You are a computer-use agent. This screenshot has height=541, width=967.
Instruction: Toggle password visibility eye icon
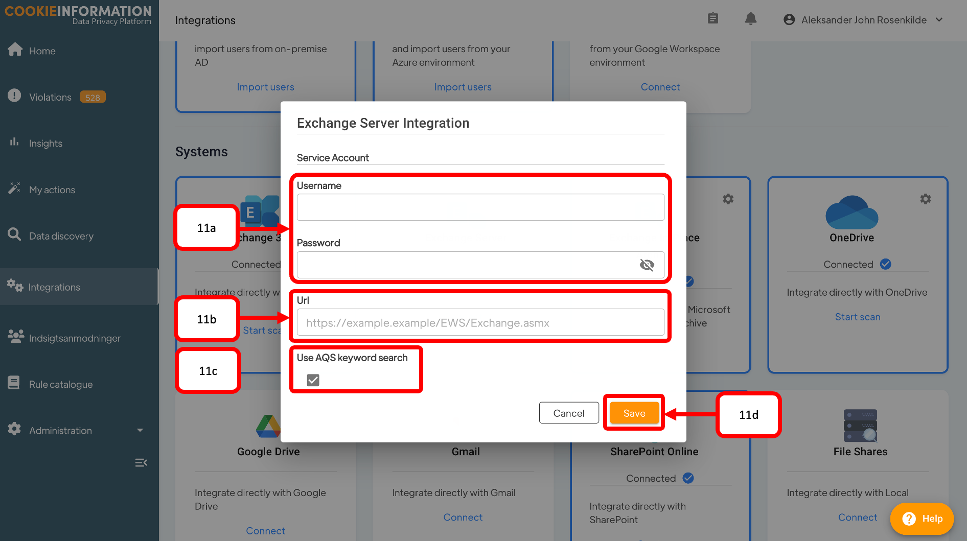point(647,265)
